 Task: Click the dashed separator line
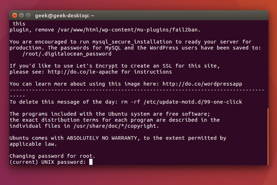tap(137, 90)
